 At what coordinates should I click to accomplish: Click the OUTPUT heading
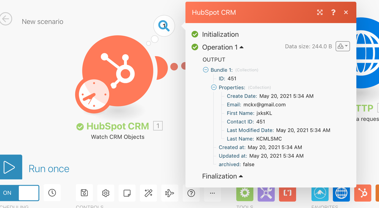214,60
